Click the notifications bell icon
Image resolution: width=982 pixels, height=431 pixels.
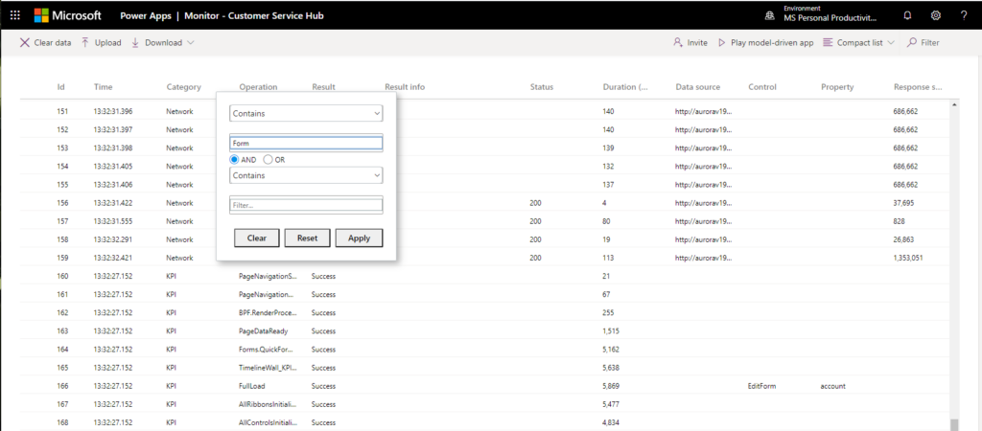(907, 15)
